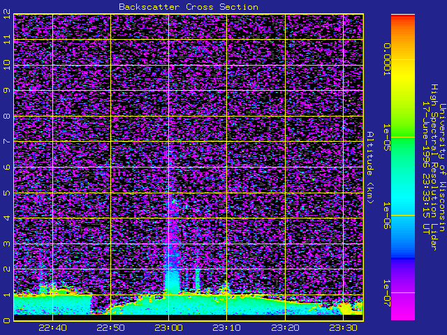The image size is (447, 335).
Task: Click the altitude axis label 4
Action: click(x=7, y=218)
